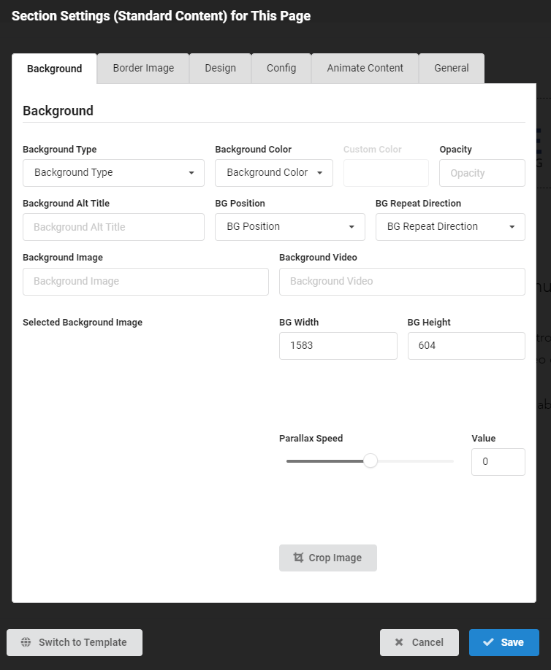Click the BG Width field
Image resolution: width=551 pixels, height=670 pixels.
tap(338, 346)
